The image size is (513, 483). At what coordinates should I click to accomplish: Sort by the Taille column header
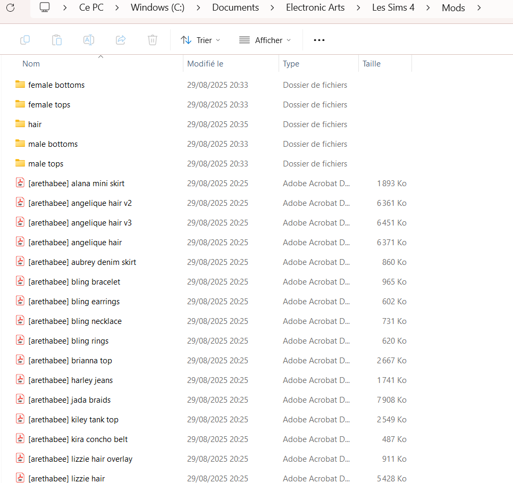[372, 64]
